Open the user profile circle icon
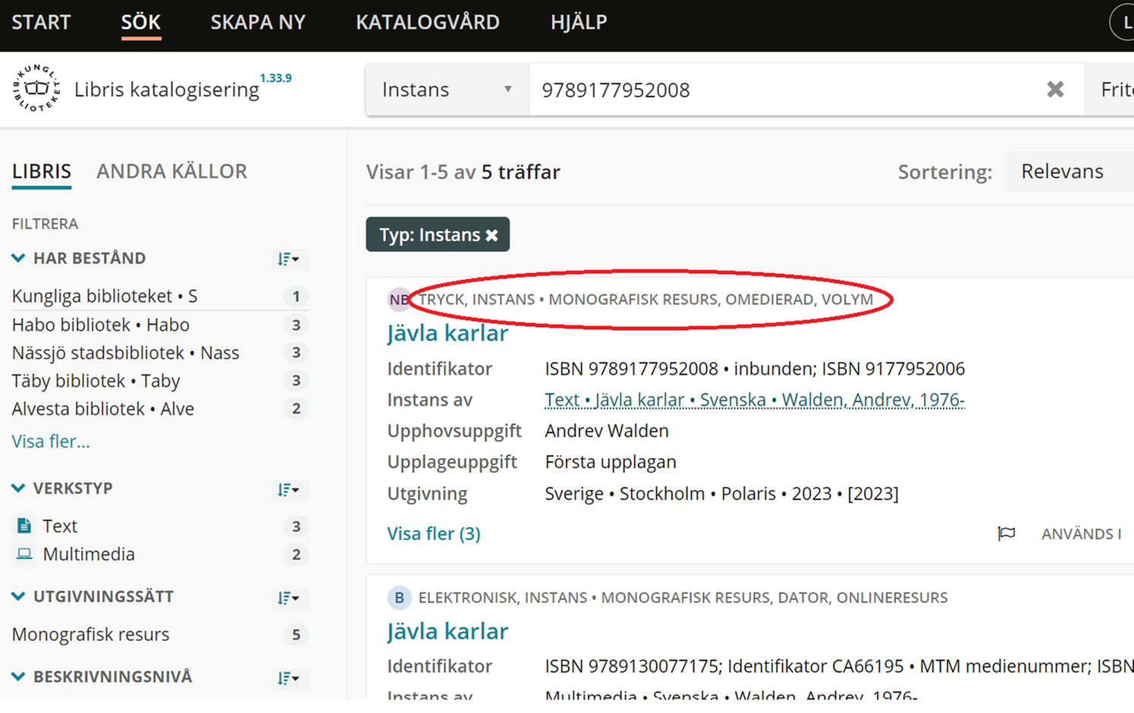 1123,23
